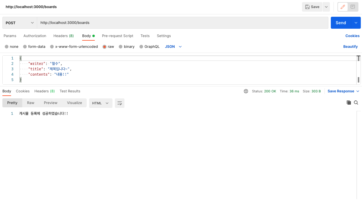The image size is (362, 200).
Task: Click the 200 OK status text
Action: coord(270,91)
